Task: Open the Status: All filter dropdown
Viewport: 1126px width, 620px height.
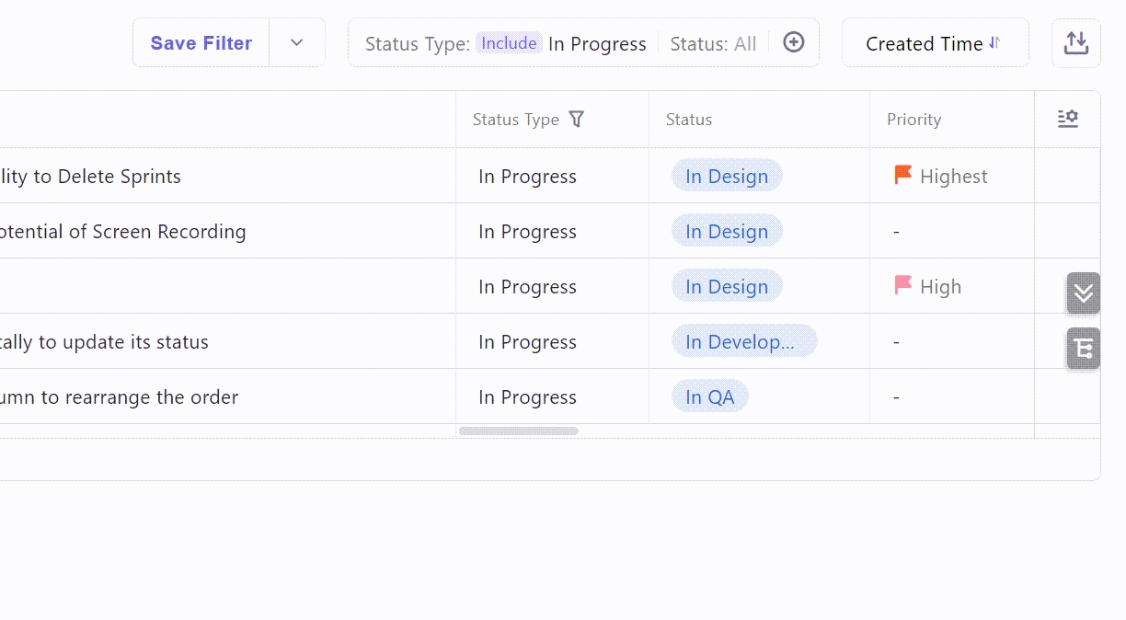Action: coord(713,44)
